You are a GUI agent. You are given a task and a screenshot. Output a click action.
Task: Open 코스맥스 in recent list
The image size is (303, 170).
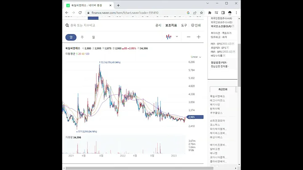tap(215, 125)
